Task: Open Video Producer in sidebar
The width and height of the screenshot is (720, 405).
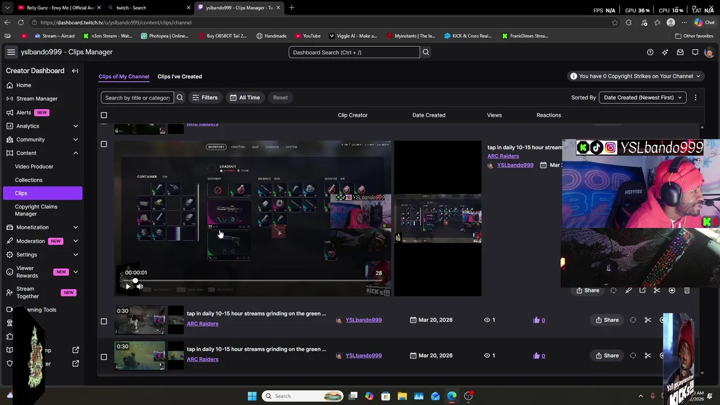Action: point(34,166)
